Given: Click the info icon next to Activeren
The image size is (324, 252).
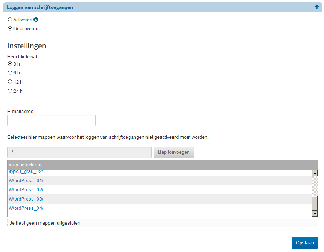Looking at the screenshot, I should pyautogui.click(x=36, y=20).
